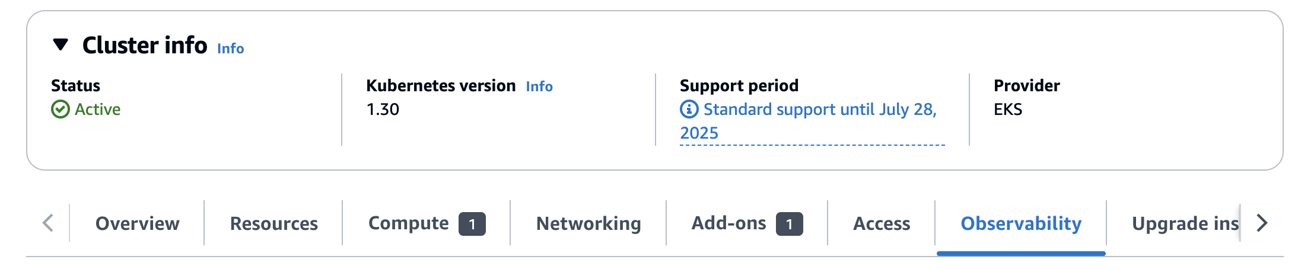The width and height of the screenshot is (1298, 269).
Task: Open the Standard support until July 28 link
Action: point(819,110)
